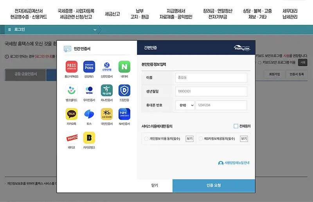
Task: Choose the 토스 blue icon
Action: (89, 114)
